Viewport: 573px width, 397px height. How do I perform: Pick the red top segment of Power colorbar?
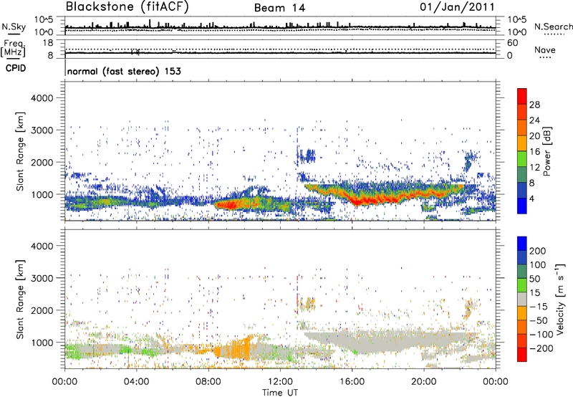click(522, 96)
